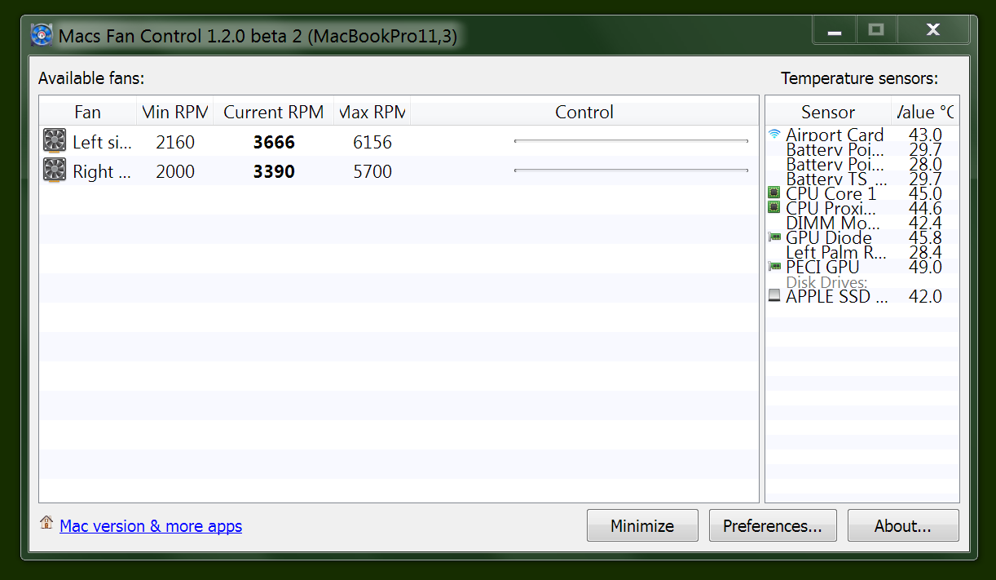Select the CPU Core 1 sensor name
Viewport: 996px width, 580px height.
(831, 193)
